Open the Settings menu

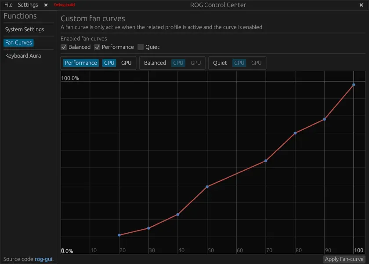(27, 5)
